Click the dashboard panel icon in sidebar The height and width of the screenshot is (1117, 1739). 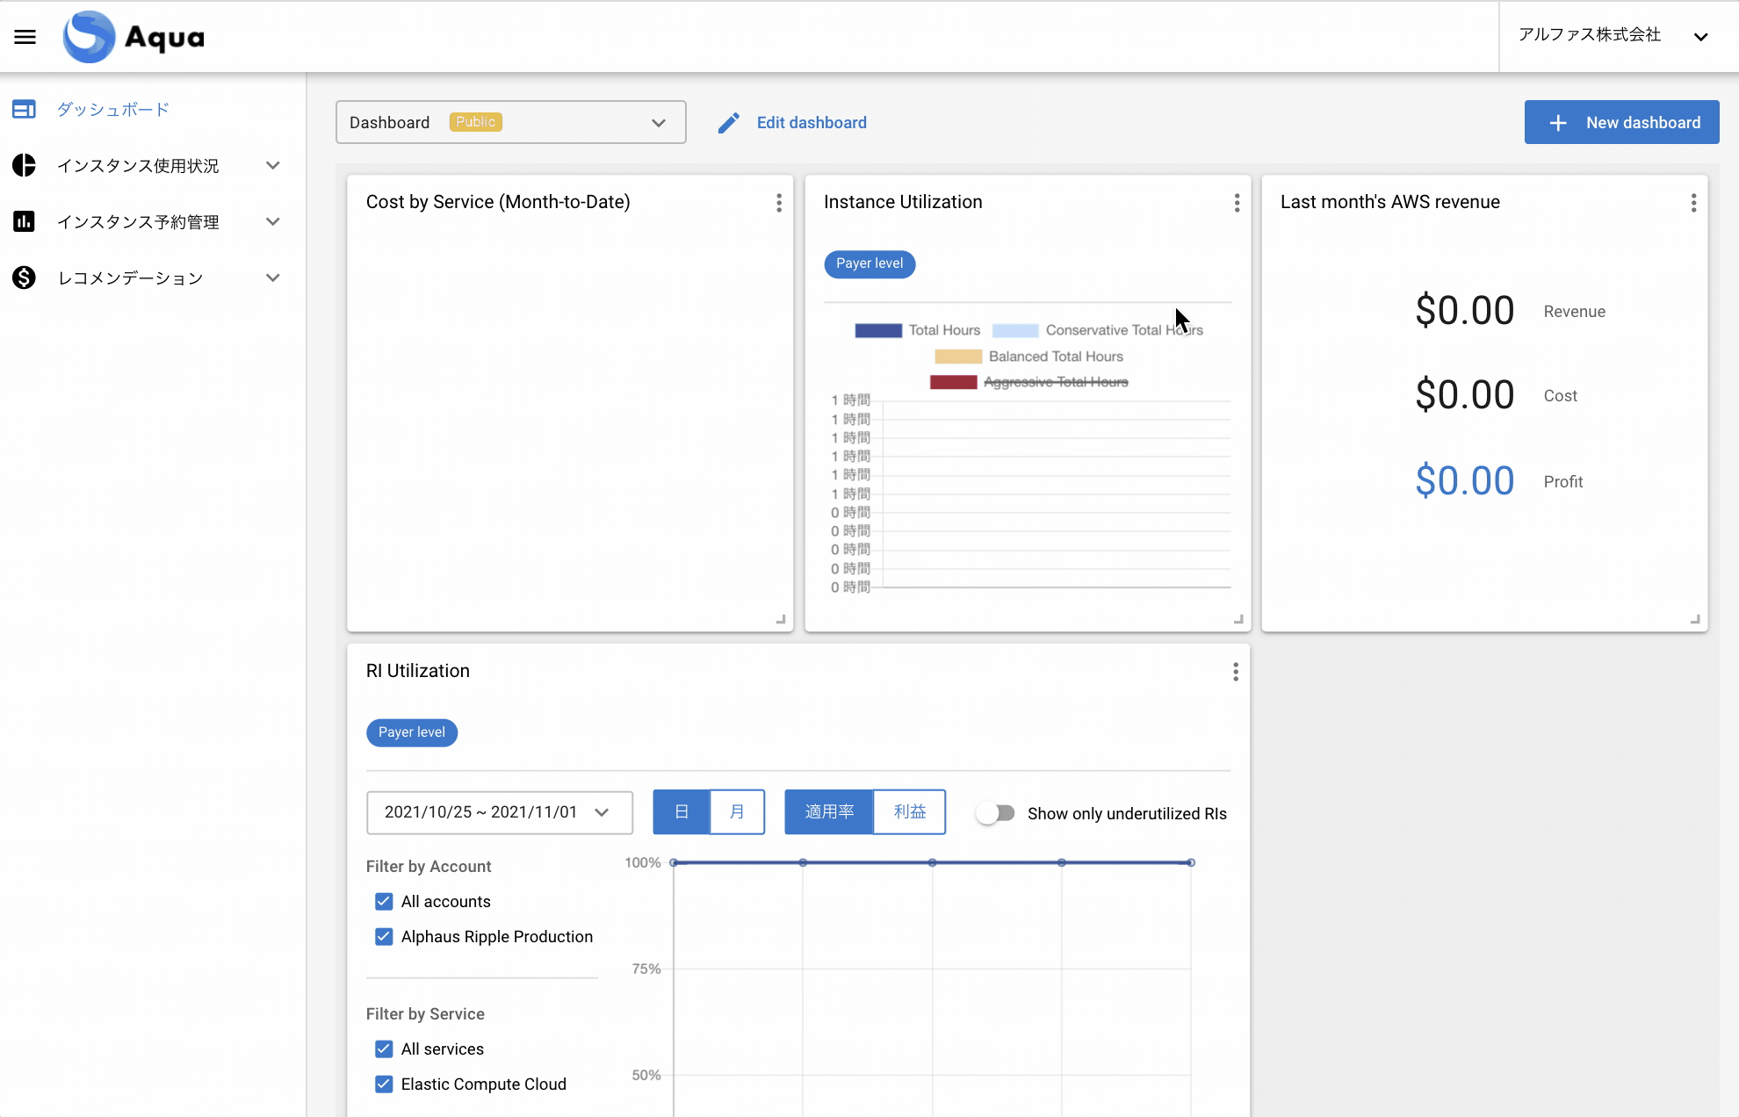click(x=23, y=109)
